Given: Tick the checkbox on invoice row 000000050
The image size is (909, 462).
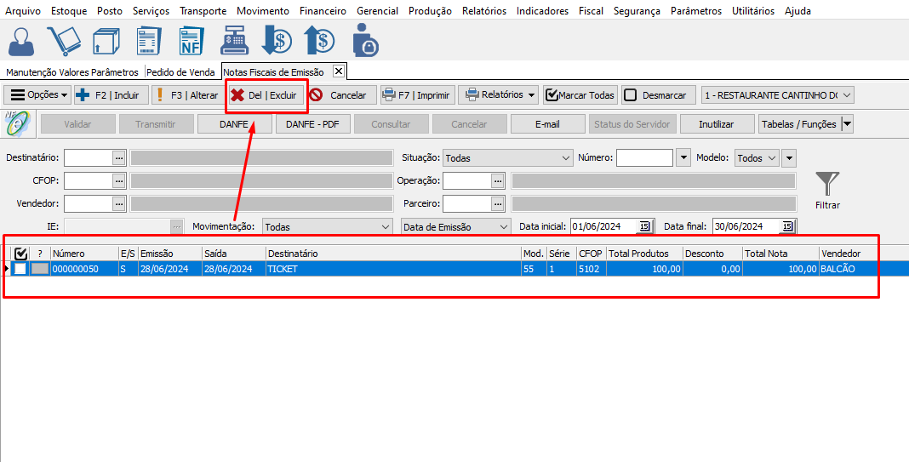Looking at the screenshot, I should pyautogui.click(x=20, y=269).
